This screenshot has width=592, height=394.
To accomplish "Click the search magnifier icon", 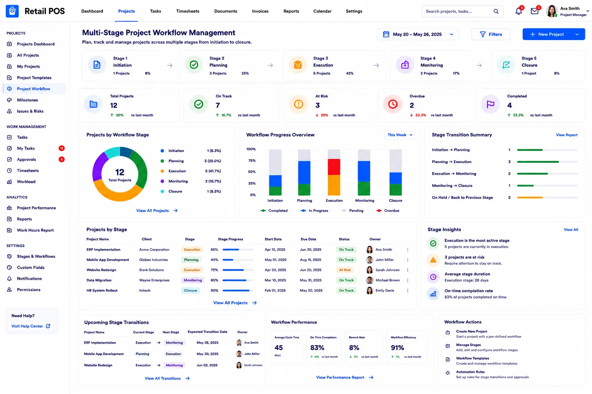I will coord(496,11).
